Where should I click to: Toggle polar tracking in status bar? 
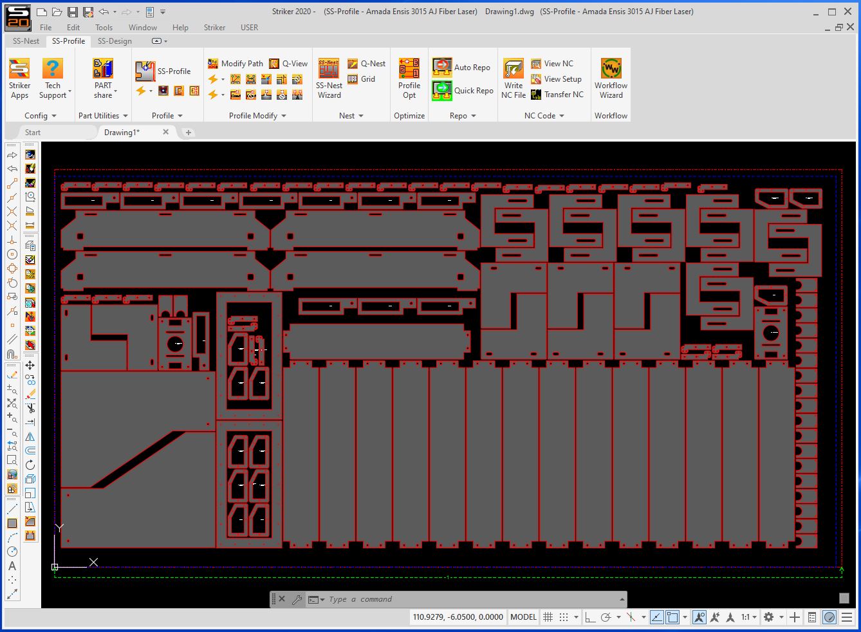pyautogui.click(x=606, y=617)
